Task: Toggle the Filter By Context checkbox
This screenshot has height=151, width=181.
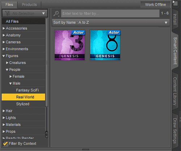Action: 5,144
